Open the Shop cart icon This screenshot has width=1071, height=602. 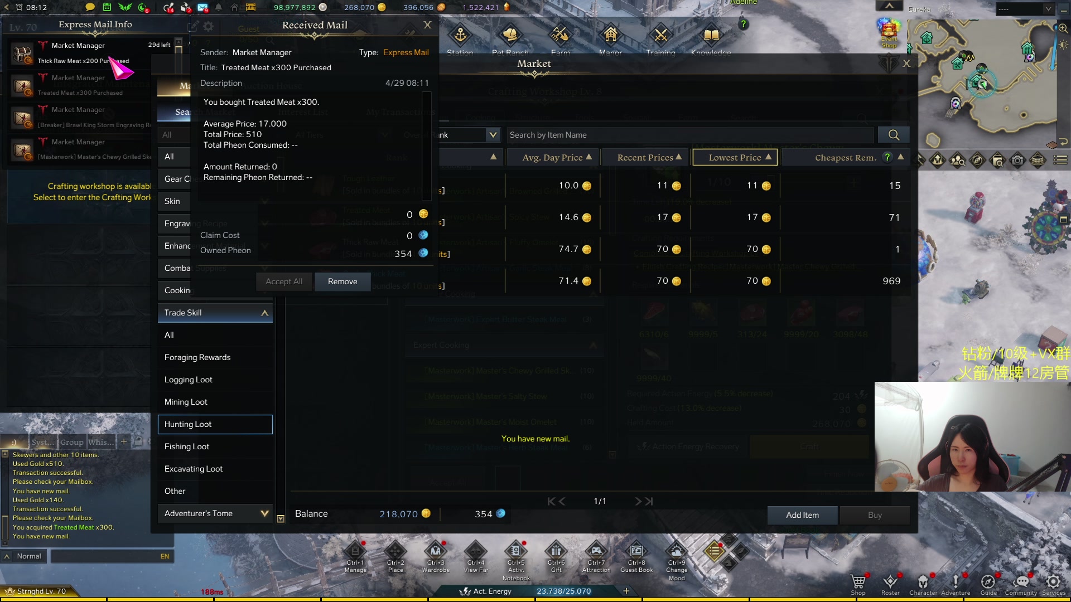(858, 582)
